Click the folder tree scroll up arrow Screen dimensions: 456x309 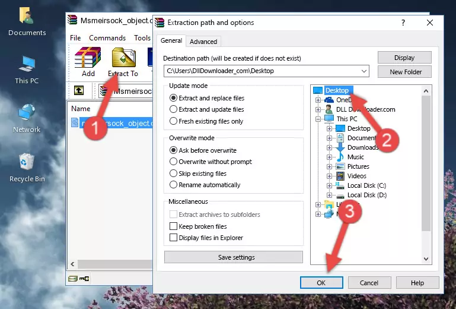pos(426,91)
